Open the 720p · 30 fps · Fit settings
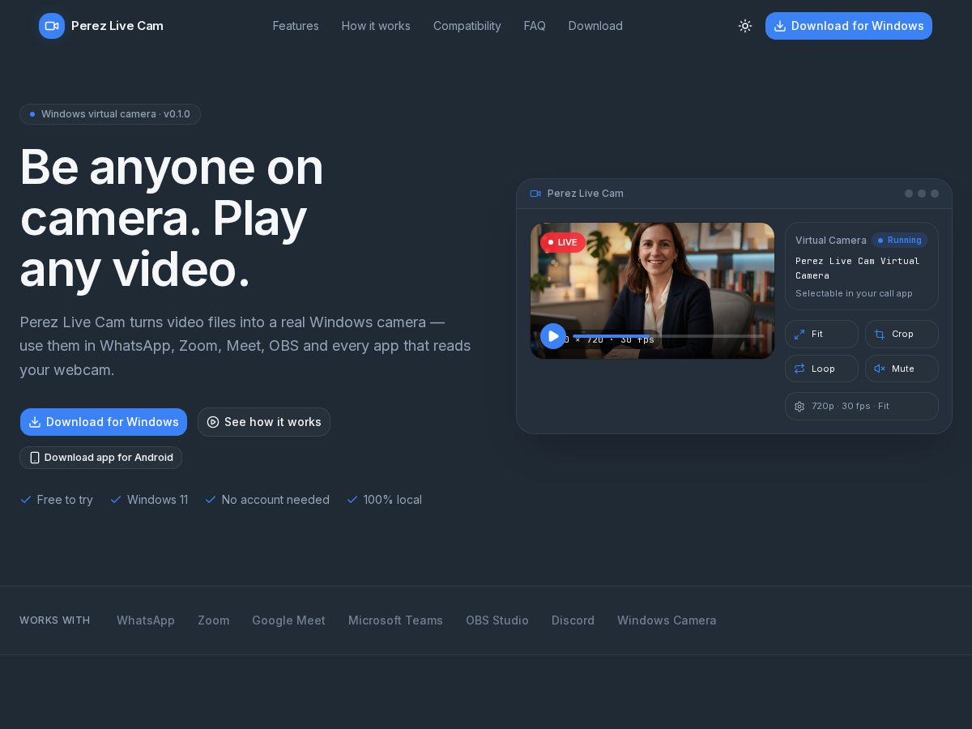Viewport: 972px width, 729px height. 862,406
